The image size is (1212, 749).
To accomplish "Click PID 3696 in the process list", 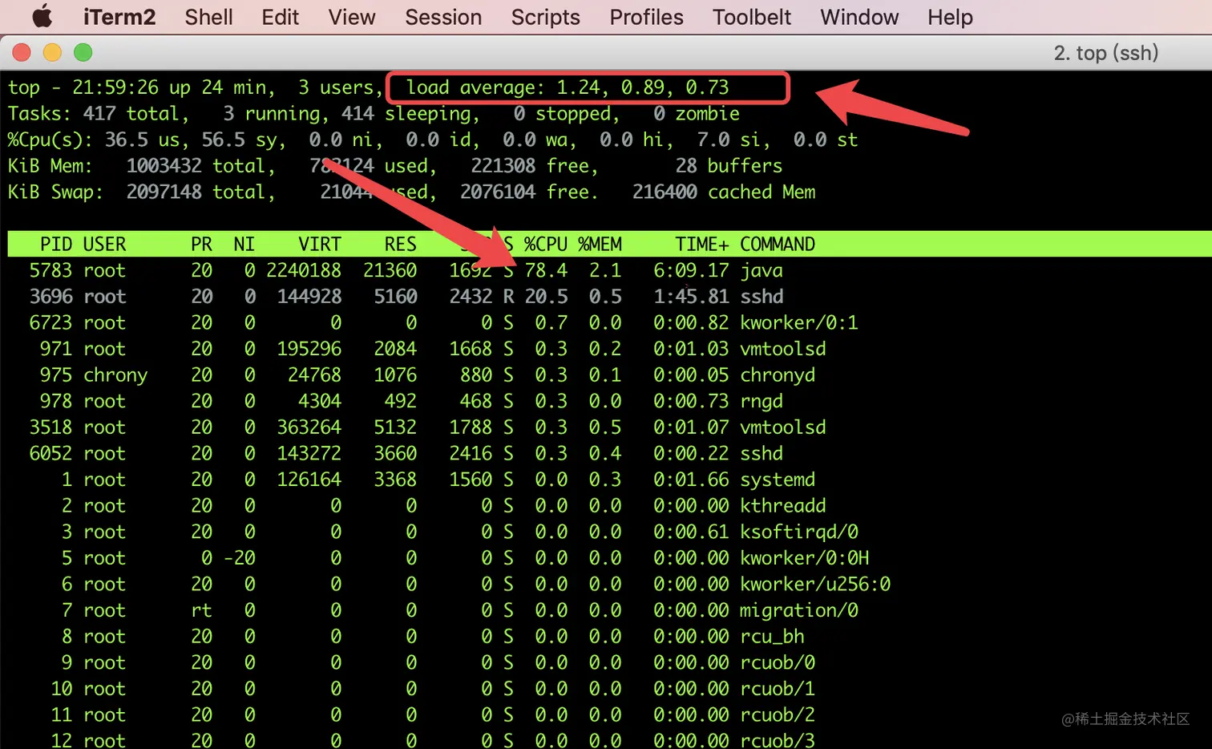I will (x=50, y=297).
